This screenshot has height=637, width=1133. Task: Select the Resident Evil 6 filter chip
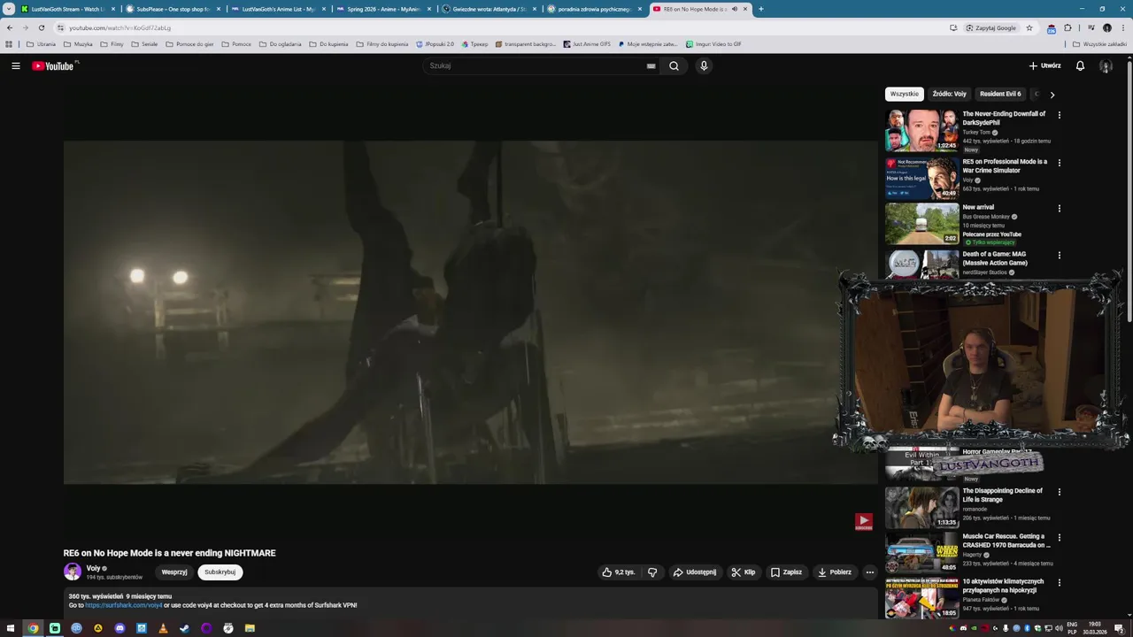point(1000,94)
